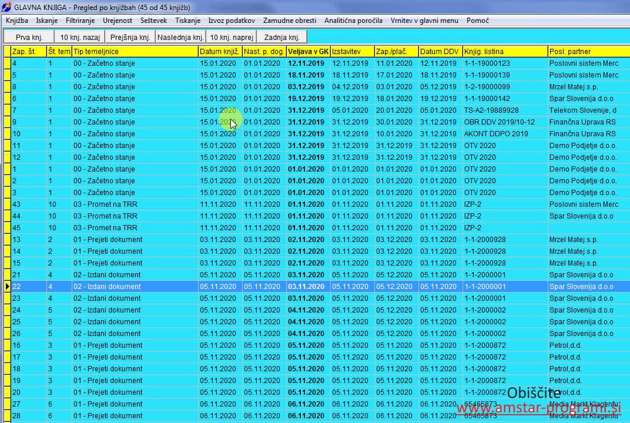
Task: Jump forward with 10 knj. naprej
Action: (232, 38)
